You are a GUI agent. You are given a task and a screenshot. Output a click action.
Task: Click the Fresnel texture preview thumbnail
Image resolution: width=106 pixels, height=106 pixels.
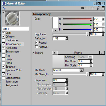pyautogui.click(x=58, y=61)
